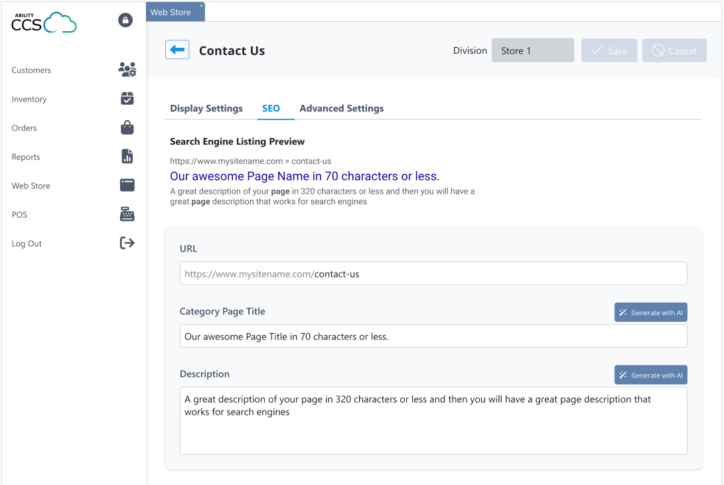This screenshot has height=485, width=724.
Task: View Reports using the chart icon
Action: [126, 157]
